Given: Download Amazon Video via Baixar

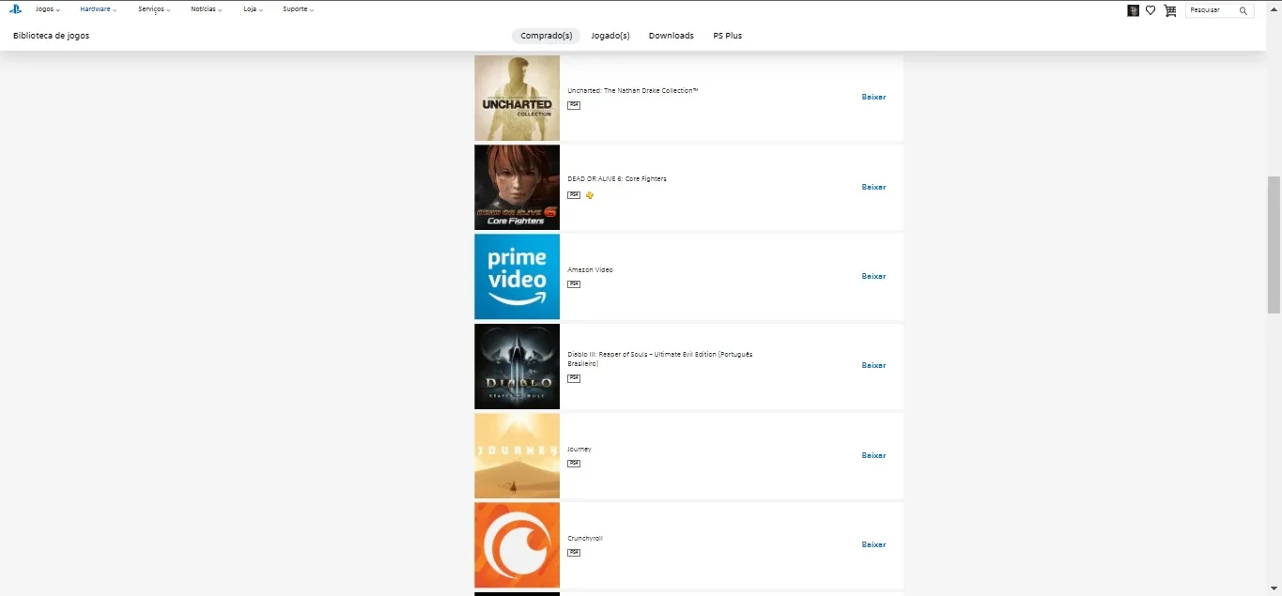Looking at the screenshot, I should 873,277.
